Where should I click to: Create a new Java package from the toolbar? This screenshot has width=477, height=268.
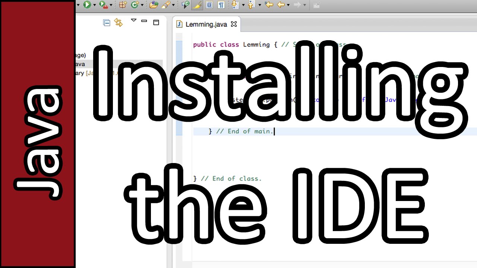[123, 4]
